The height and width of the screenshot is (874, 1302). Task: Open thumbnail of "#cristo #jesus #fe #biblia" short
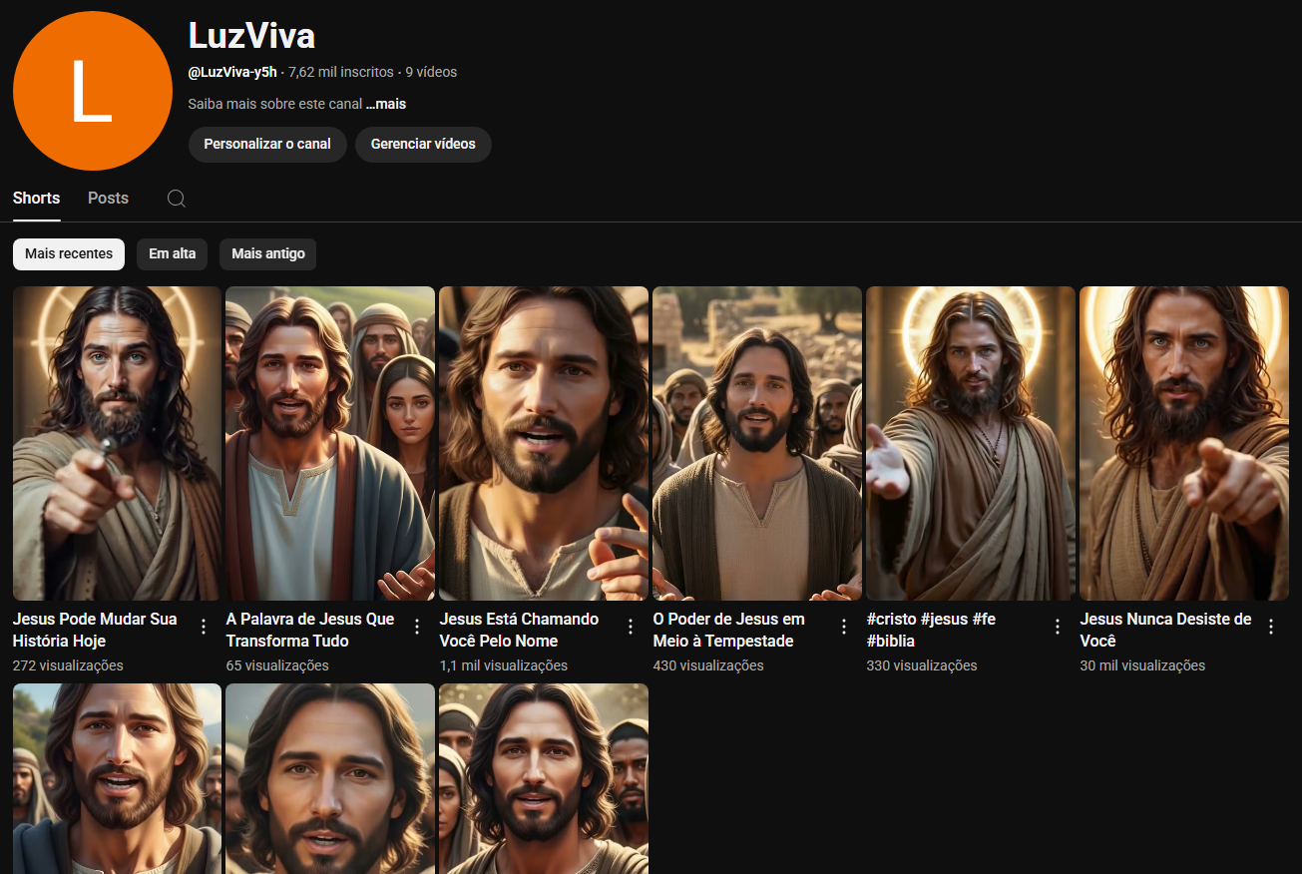click(971, 443)
